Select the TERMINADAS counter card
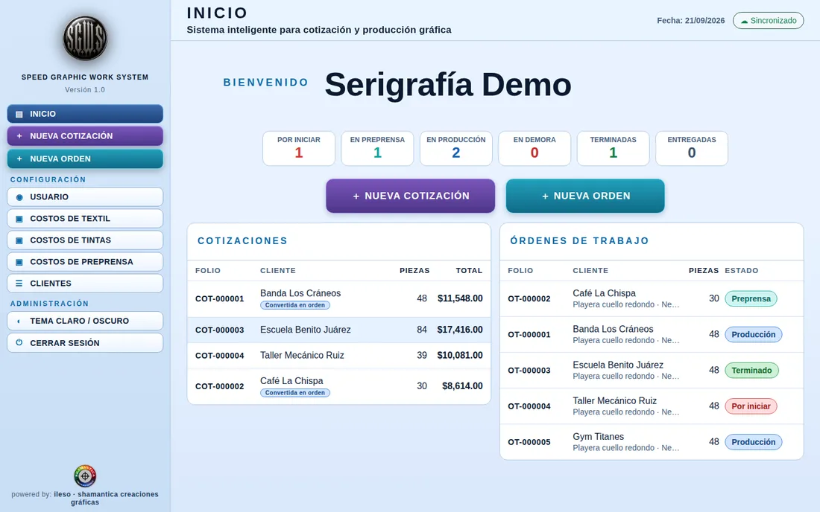Screen dimensions: 820x512 613,148
